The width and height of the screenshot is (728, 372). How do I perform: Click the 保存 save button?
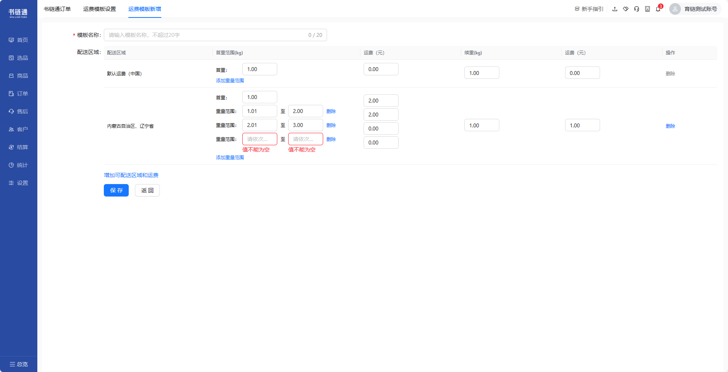coord(116,190)
